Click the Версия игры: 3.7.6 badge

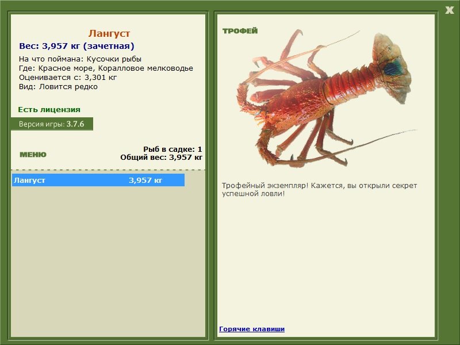tap(52, 124)
